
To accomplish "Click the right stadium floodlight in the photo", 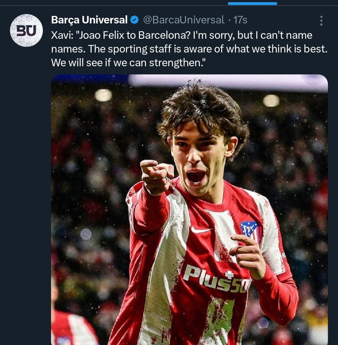I will click(271, 101).
